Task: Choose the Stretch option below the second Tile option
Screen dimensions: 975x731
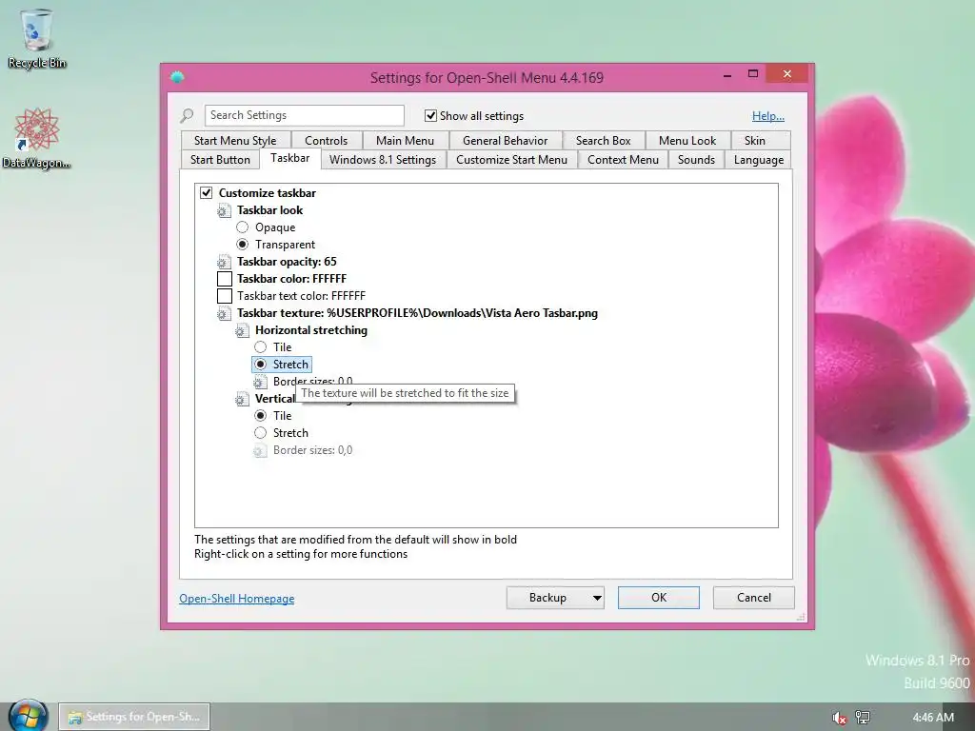Action: [x=261, y=433]
